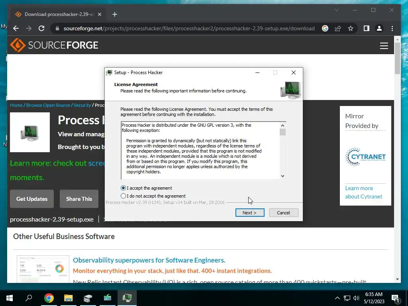This screenshot has height=306, width=408.
Task: Click the sourceforge.net address bar
Action: (x=189, y=28)
